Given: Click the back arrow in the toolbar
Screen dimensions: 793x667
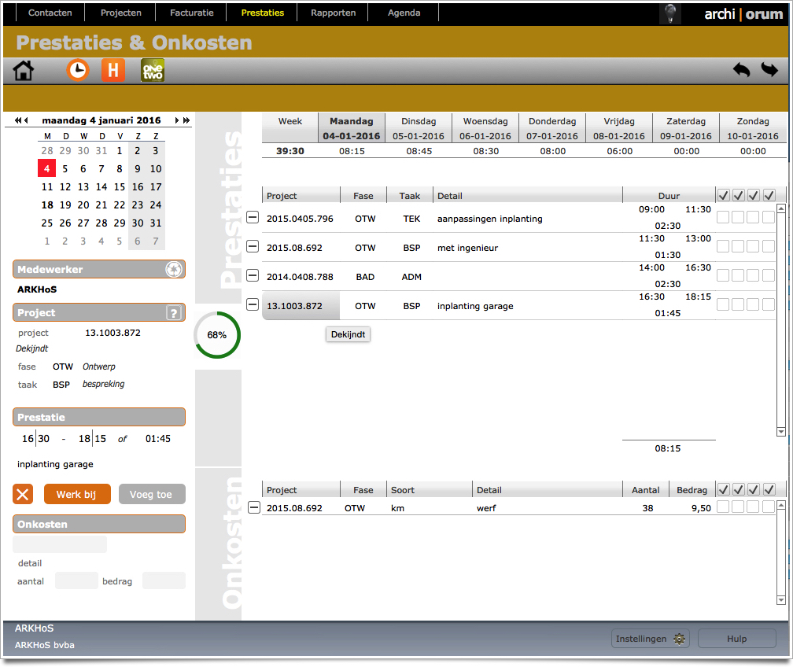Looking at the screenshot, I should (x=741, y=70).
